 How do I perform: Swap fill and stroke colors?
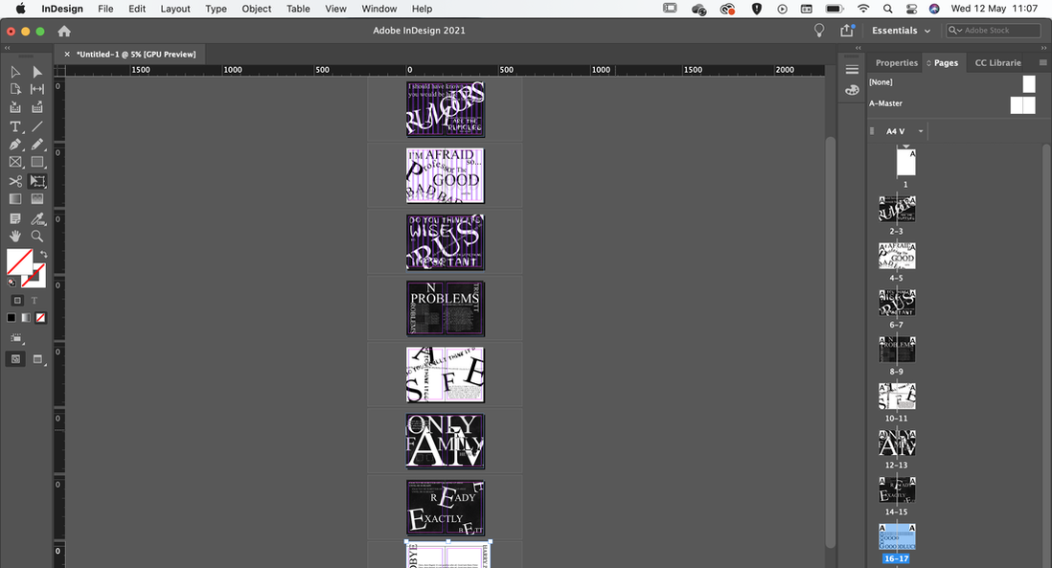coord(44,254)
